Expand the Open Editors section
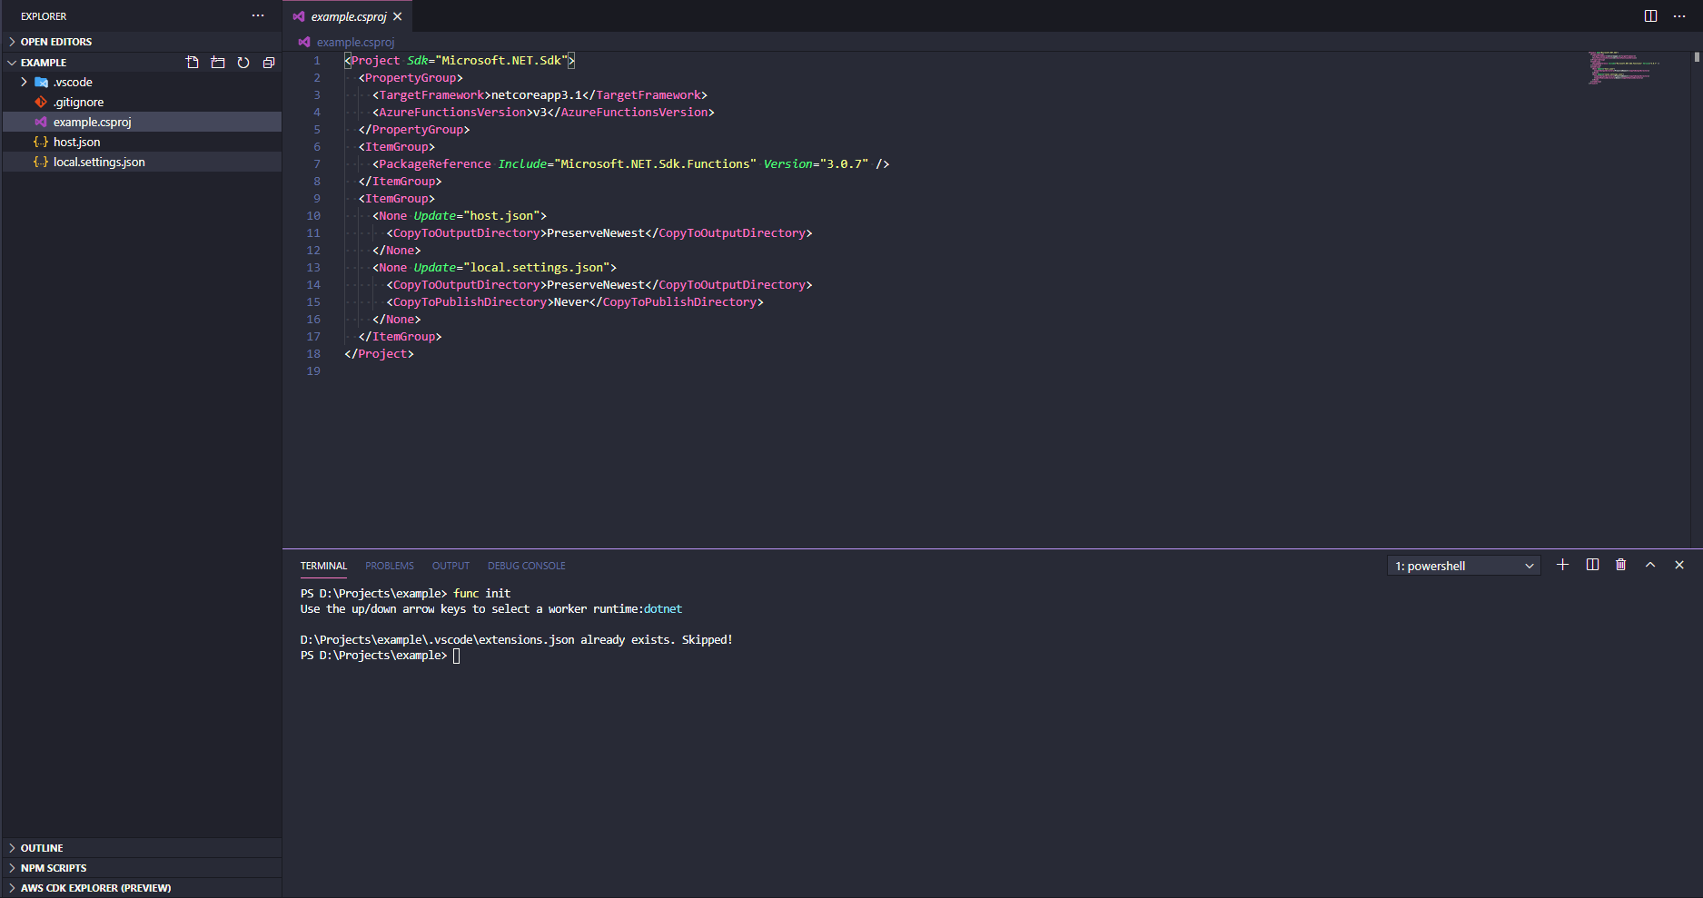Screen dimensions: 1703x898 tap(141, 42)
